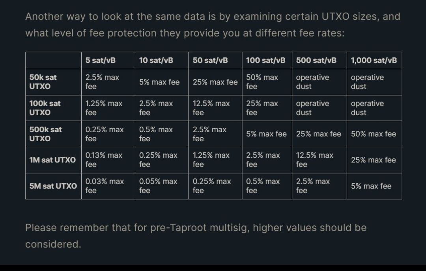The height and width of the screenshot is (271, 426).
Task: Select the 50 sat/vB header cell
Action: 215,61
